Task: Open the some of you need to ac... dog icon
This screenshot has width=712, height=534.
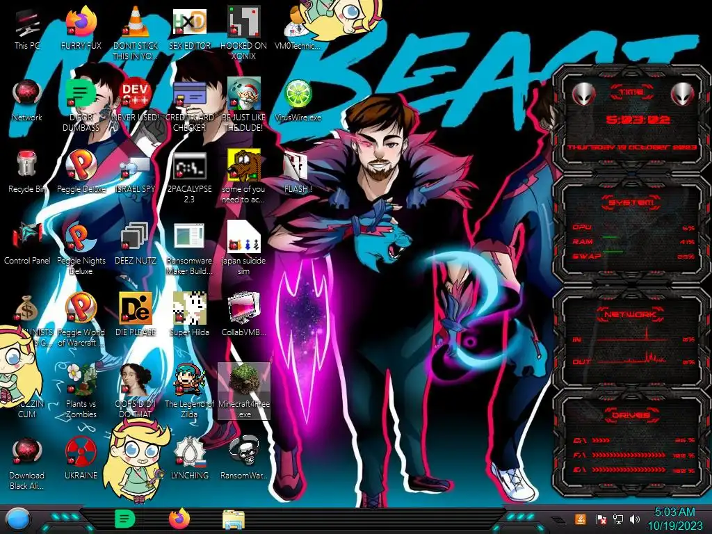Action: pos(243,177)
